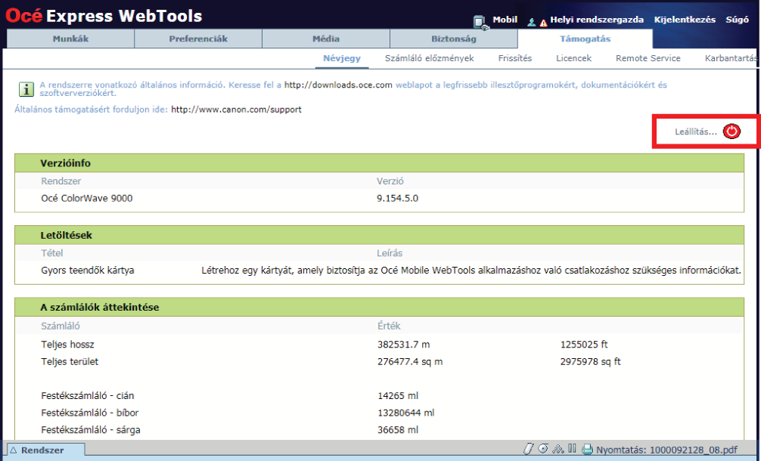Follow the canon.com/support link
This screenshot has width=761, height=461.
click(236, 110)
